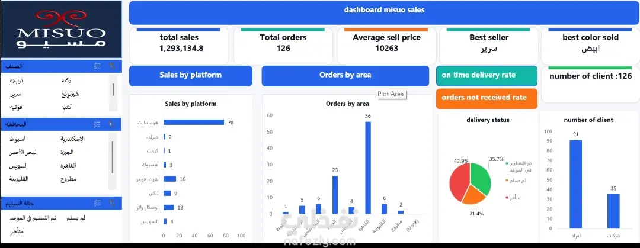Filter by الإسكندرية in the governorate slicer

(72, 139)
